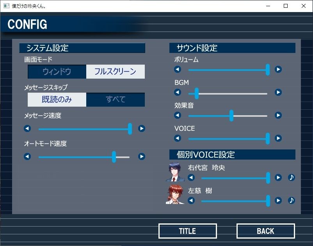Raise 左慈 樹 voice volume right arrow
313x246 pixels.
278,200
